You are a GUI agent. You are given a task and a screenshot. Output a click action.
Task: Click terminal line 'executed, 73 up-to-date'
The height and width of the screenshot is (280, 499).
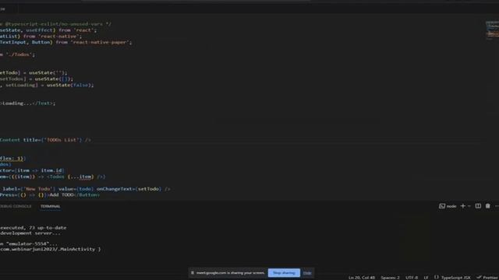pyautogui.click(x=34, y=228)
